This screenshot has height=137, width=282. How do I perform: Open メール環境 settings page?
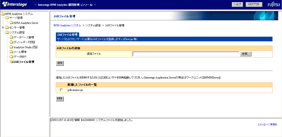20,52
